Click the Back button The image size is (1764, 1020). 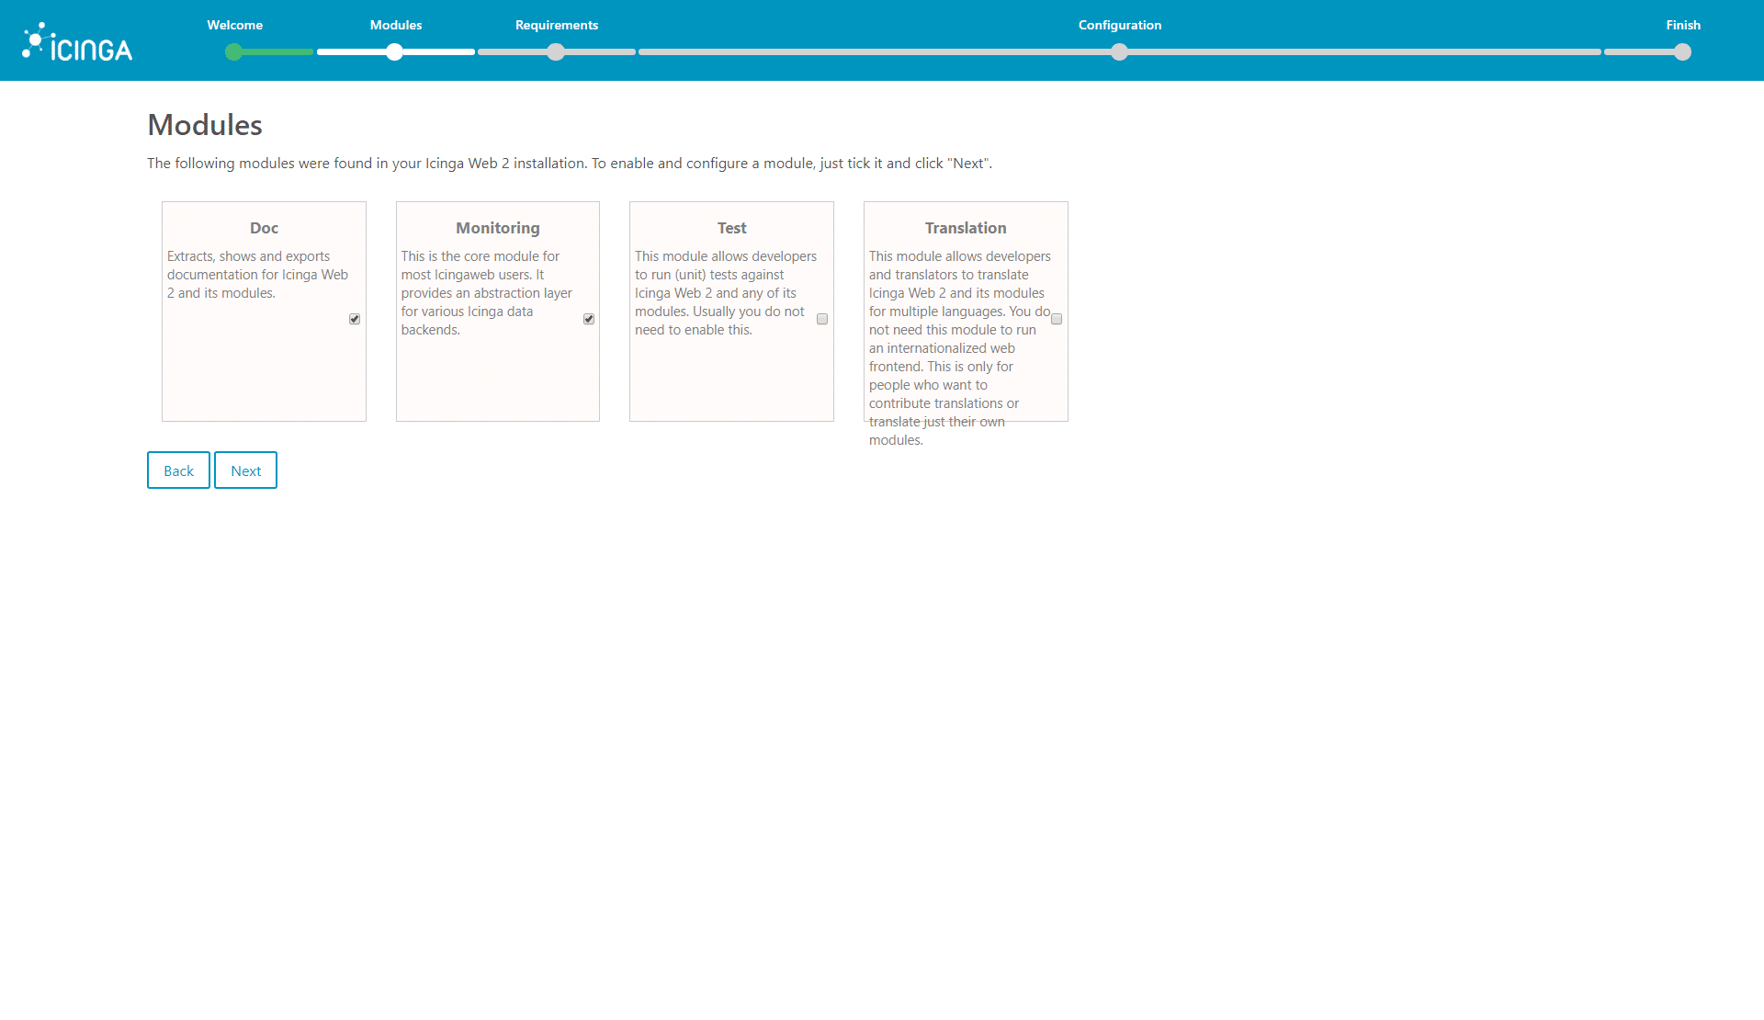(x=178, y=470)
